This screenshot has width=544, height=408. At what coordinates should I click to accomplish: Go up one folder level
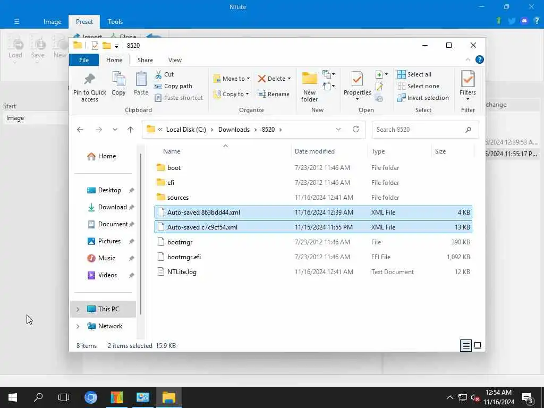coord(131,130)
